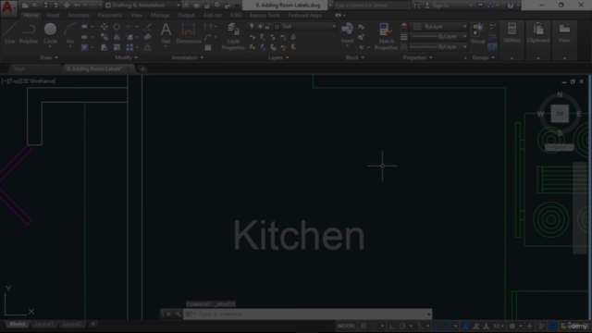Toggle layer on/off lightbulb for Text layer
Image resolution: width=592 pixels, height=333 pixels.
252,27
